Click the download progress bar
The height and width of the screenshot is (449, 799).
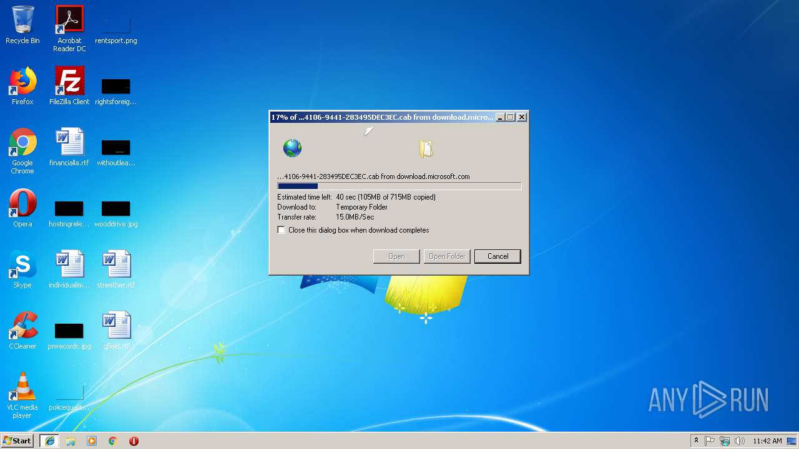tap(399, 186)
